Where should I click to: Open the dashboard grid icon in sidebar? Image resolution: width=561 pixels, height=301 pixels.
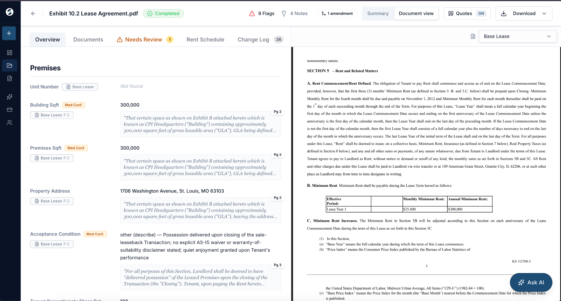pos(10,53)
